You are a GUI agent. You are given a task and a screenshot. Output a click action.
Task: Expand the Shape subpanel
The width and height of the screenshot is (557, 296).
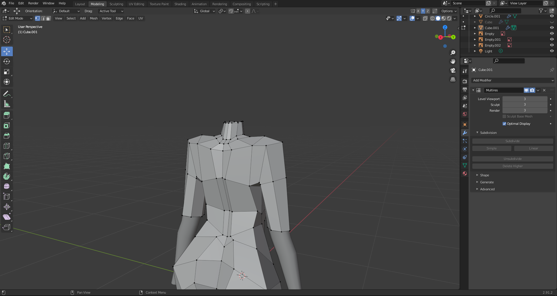[x=484, y=175]
